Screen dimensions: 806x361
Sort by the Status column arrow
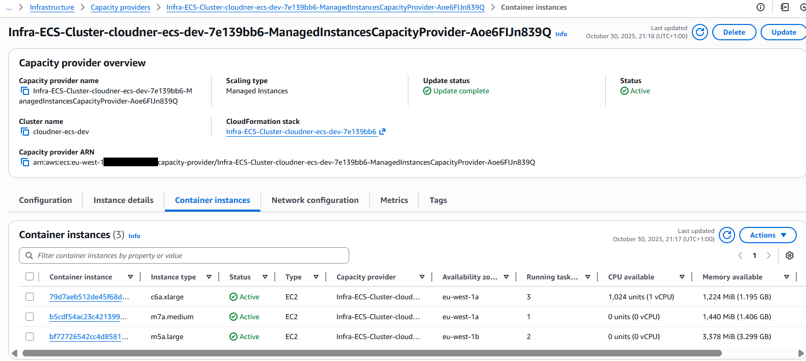pos(265,277)
